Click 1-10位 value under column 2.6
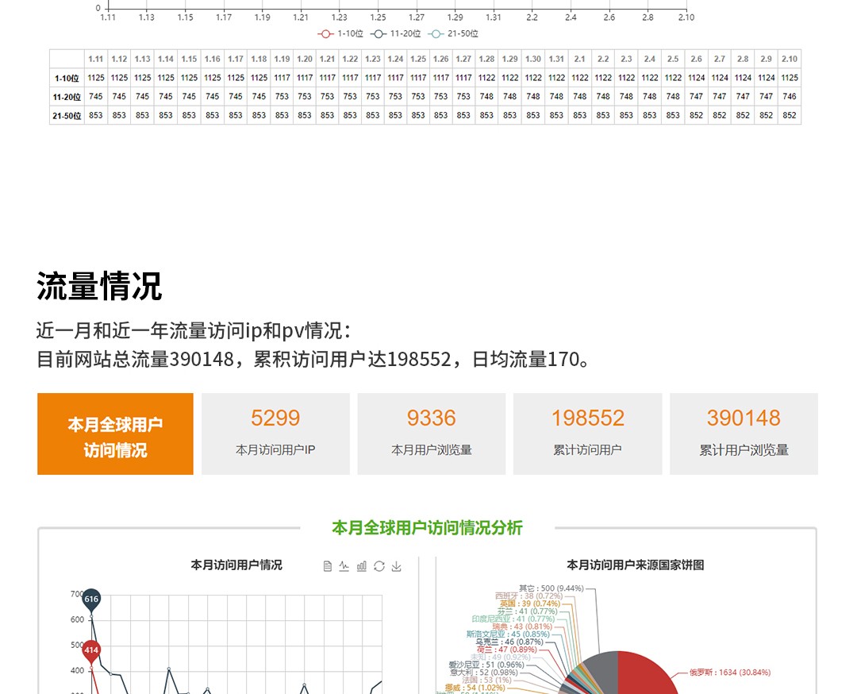Viewport: 857px width, 694px height. 697,78
